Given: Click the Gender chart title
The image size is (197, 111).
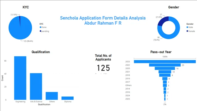Looking at the screenshot, I should point(174,7).
